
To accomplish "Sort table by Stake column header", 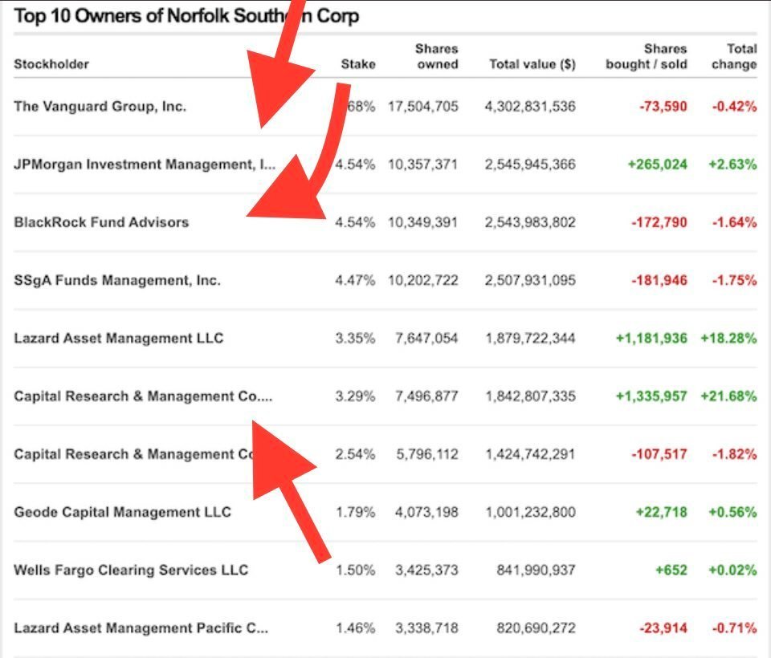I will [357, 64].
